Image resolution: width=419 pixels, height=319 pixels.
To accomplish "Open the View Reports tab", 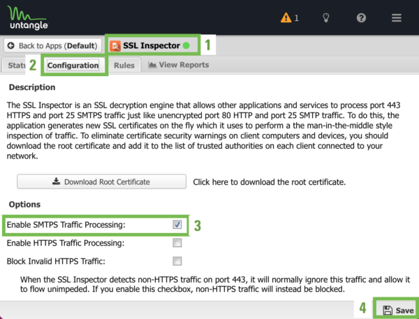I will 179,65.
